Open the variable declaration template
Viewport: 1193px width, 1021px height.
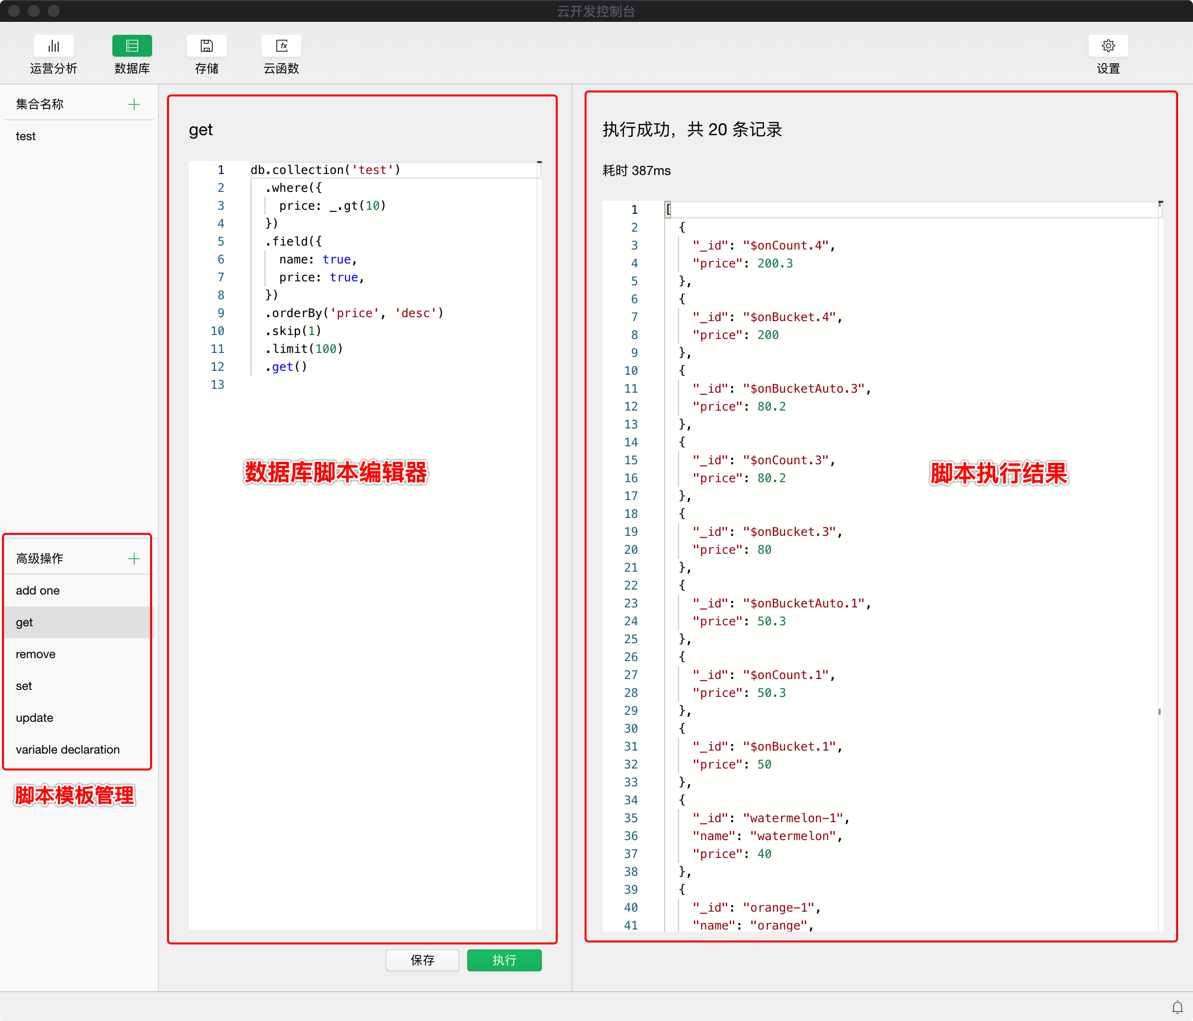click(68, 749)
